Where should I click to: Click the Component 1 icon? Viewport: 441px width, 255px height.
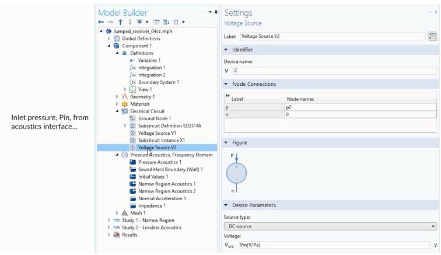point(117,46)
